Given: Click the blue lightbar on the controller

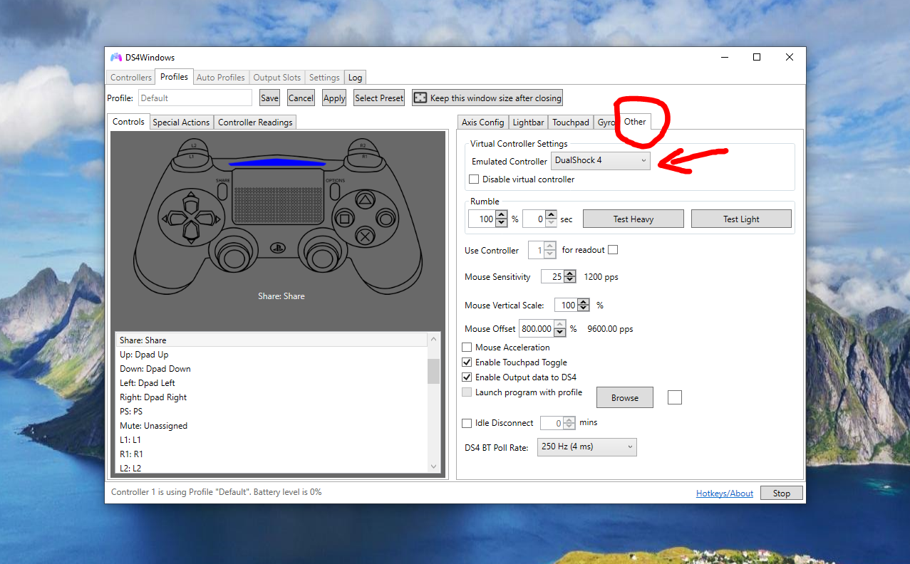Looking at the screenshot, I should point(277,163).
